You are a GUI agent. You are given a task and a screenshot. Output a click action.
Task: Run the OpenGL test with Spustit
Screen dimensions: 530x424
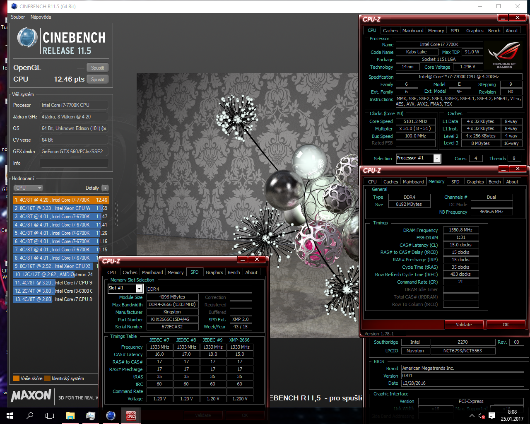[98, 67]
